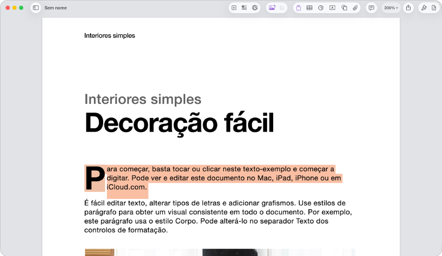
Task: Click the photo at the page bottom
Action: pos(220,252)
